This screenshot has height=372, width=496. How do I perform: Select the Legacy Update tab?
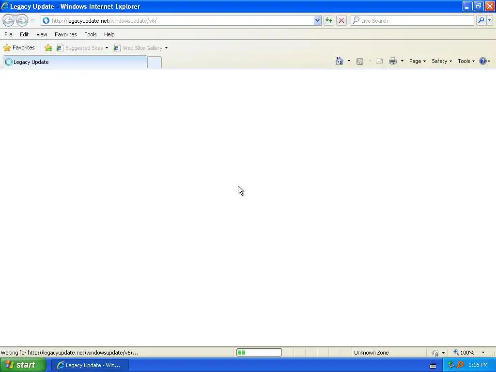pos(75,62)
